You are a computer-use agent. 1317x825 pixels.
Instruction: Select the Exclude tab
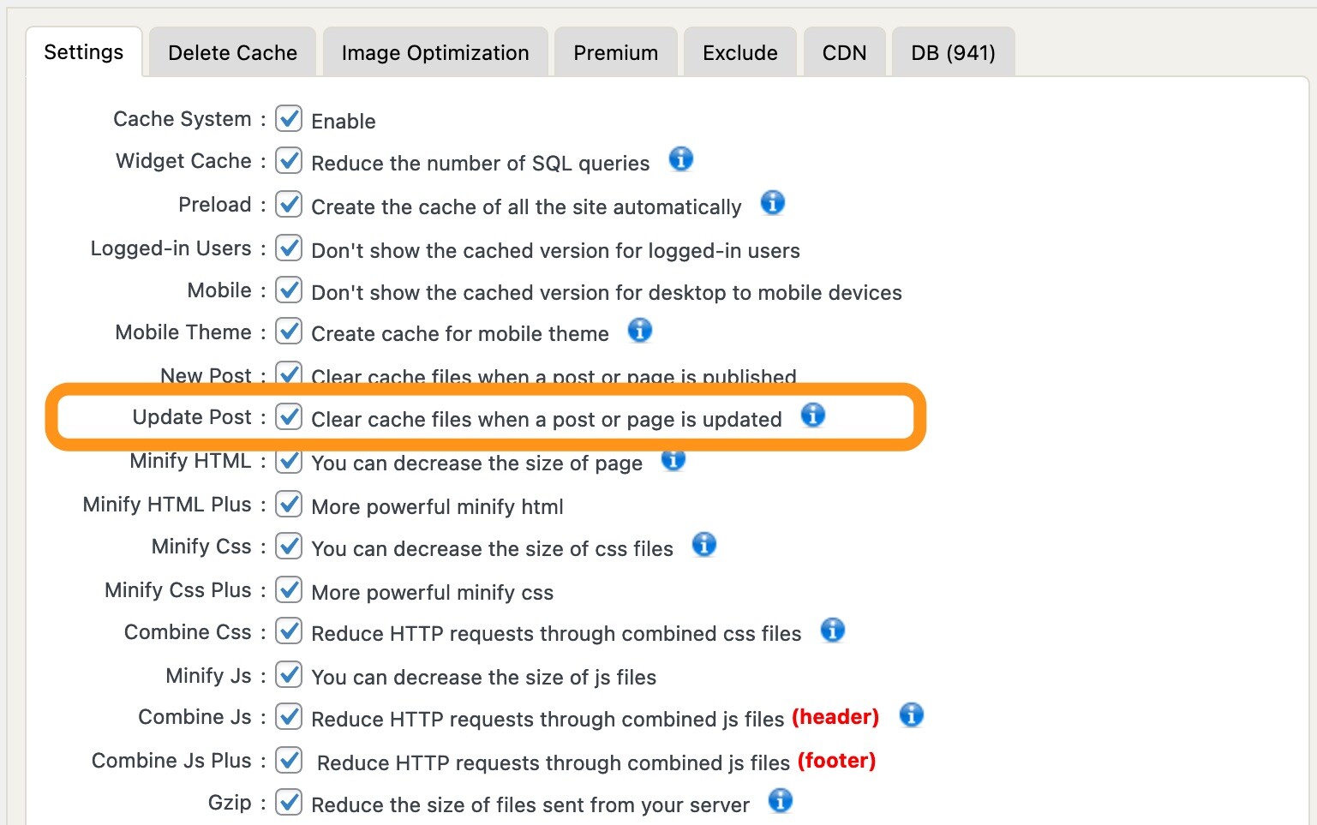click(x=739, y=53)
